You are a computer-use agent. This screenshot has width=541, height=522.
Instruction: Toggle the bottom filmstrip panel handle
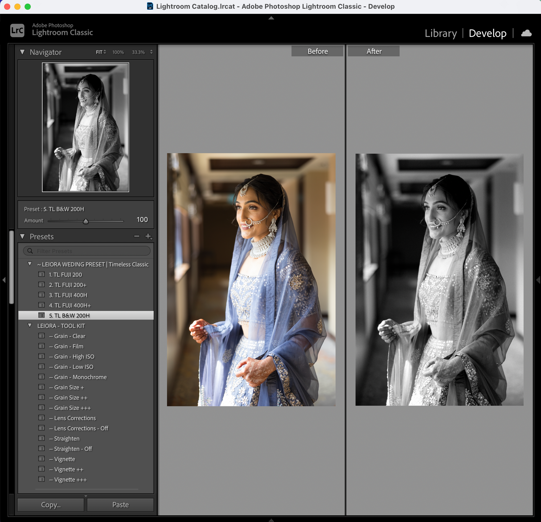point(271,520)
